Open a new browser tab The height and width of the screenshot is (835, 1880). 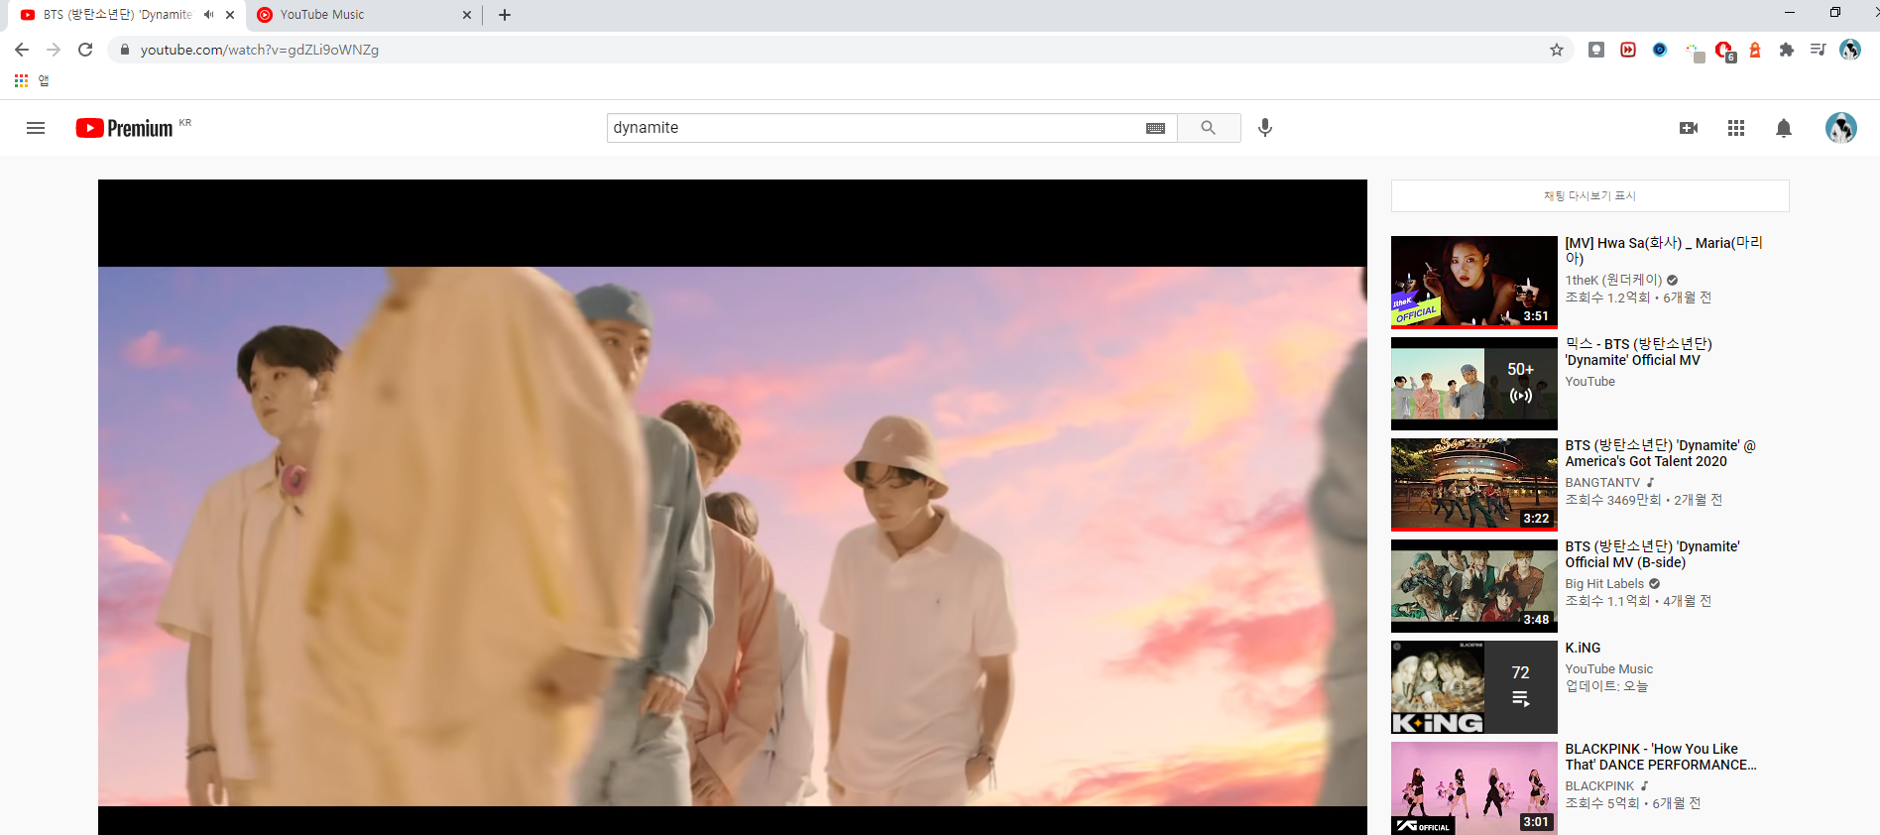coord(505,15)
